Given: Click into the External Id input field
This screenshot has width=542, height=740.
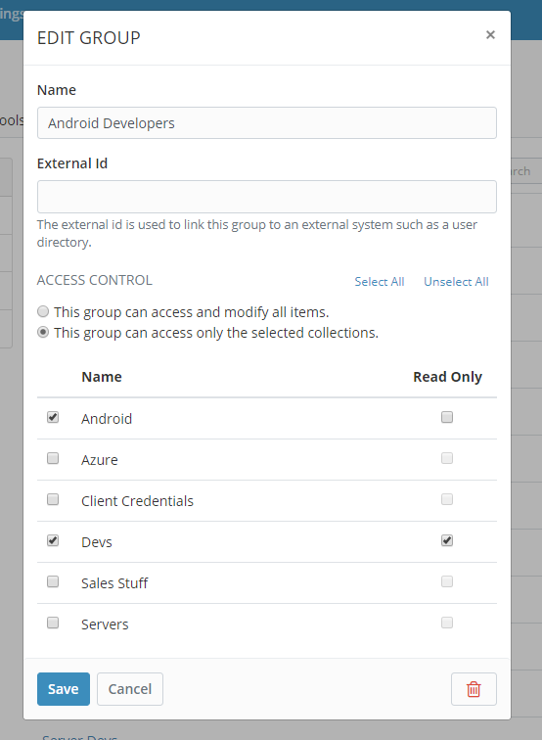Looking at the screenshot, I should point(267,197).
